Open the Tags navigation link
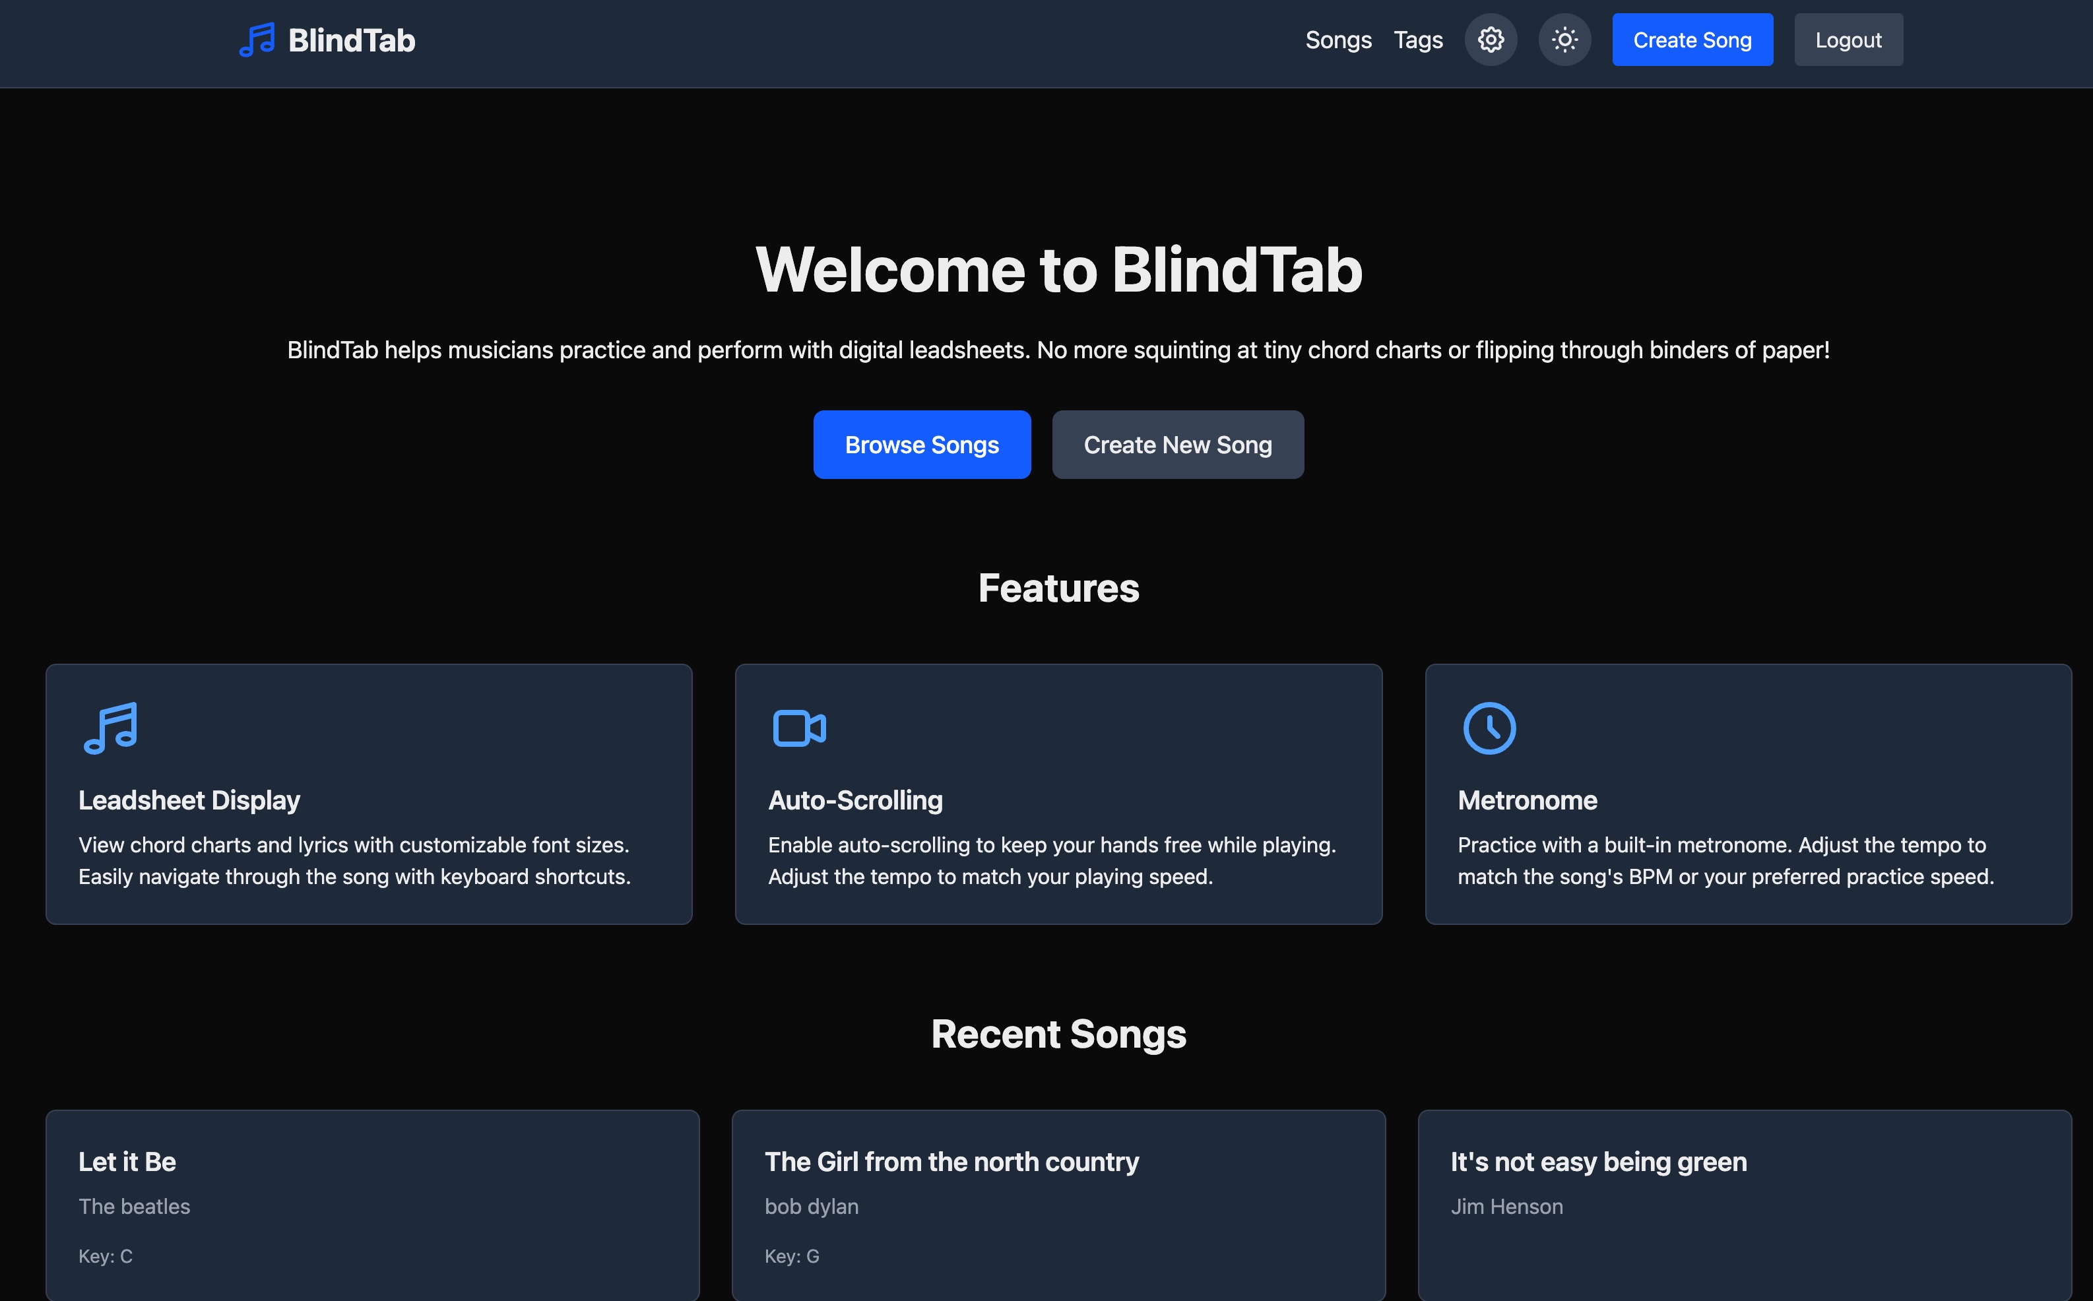 click(x=1418, y=40)
